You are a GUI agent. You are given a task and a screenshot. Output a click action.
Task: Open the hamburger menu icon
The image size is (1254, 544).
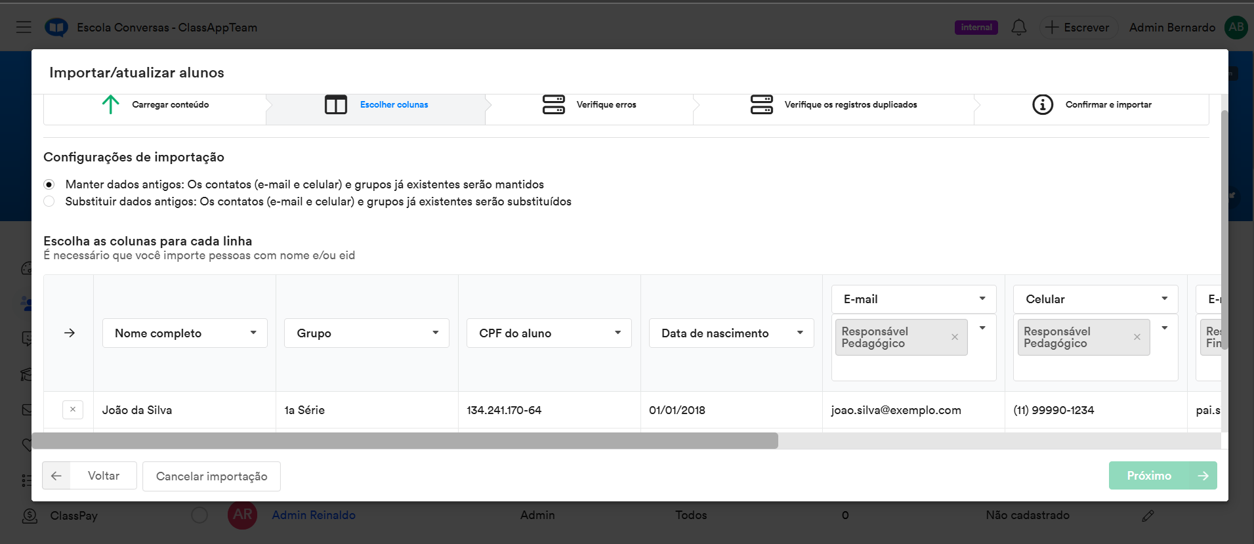24,27
